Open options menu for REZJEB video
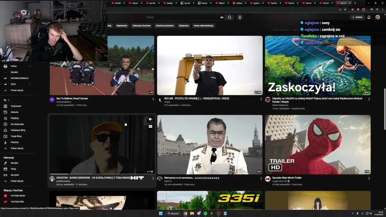The image size is (386, 217). click(261, 99)
